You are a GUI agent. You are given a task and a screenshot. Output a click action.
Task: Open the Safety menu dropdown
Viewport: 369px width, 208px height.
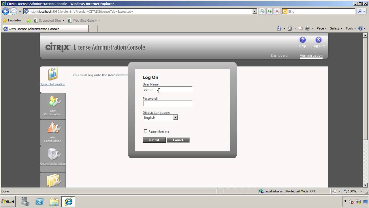(336, 28)
